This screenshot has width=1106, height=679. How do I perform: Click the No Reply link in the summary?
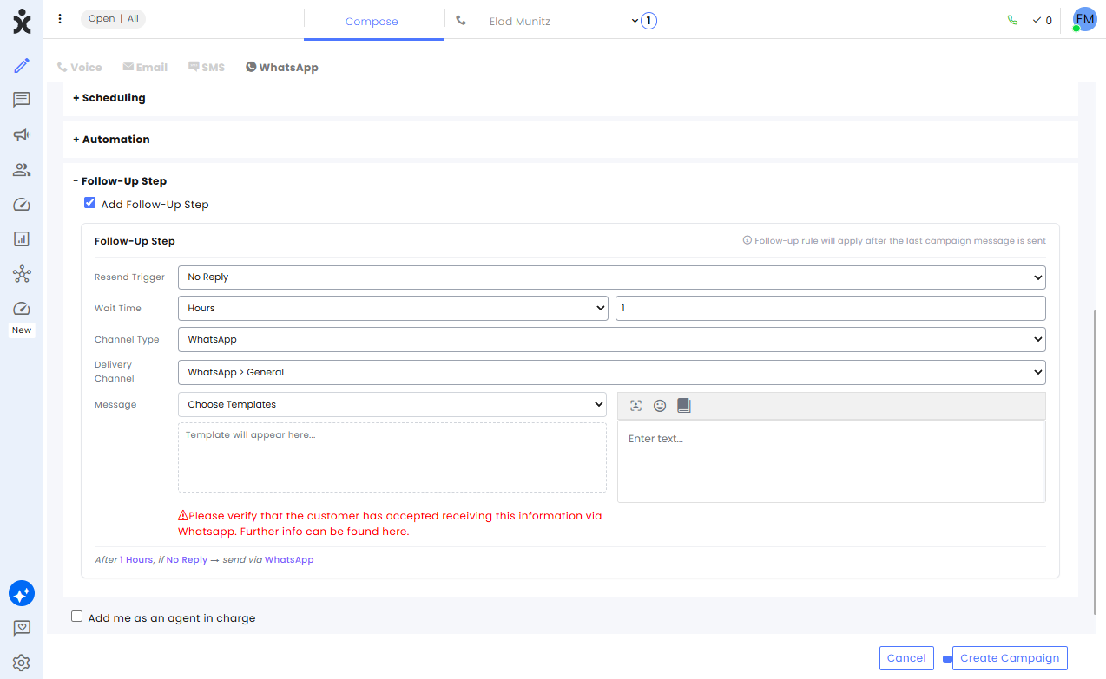pyautogui.click(x=187, y=560)
